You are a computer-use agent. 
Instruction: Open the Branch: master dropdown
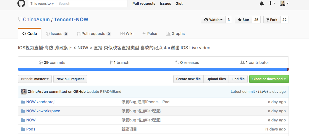(x=35, y=79)
